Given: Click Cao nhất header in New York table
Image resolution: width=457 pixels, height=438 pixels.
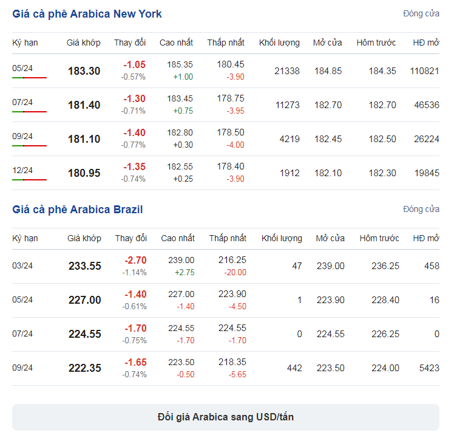Looking at the screenshot, I should pos(176,43).
